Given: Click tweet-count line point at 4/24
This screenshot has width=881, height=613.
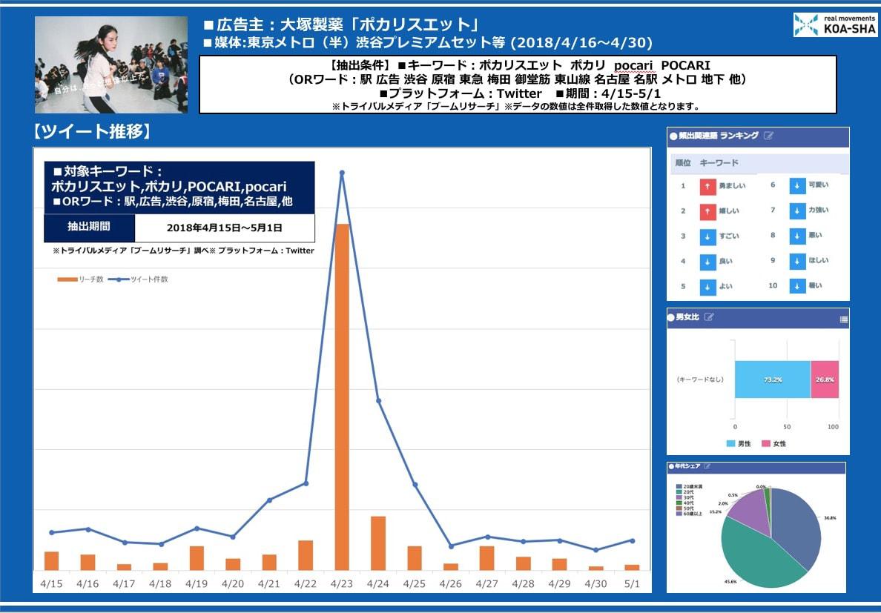Looking at the screenshot, I should click(x=378, y=401).
